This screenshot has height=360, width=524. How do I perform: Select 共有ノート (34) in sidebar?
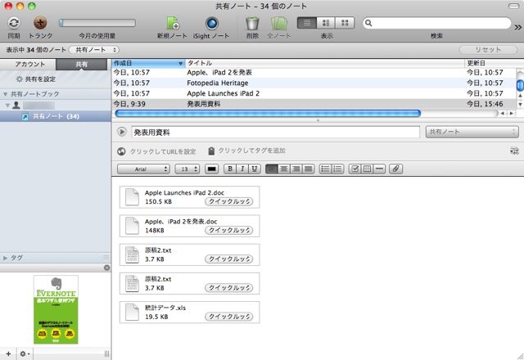(x=56, y=116)
